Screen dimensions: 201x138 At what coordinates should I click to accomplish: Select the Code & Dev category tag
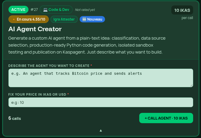(56, 10)
